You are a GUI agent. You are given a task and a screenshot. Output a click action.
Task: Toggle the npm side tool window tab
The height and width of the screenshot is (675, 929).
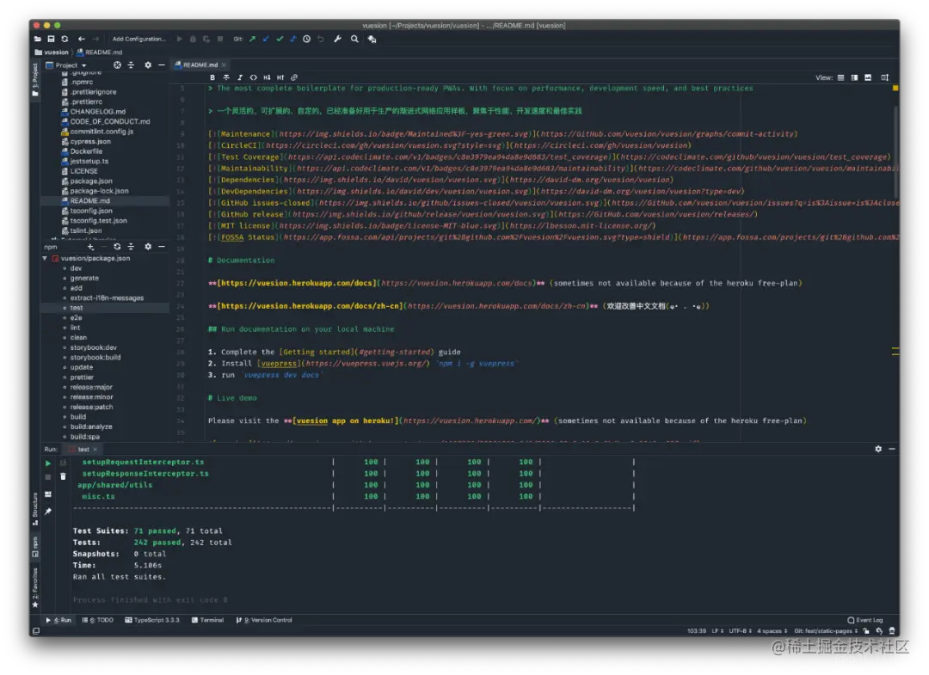click(x=35, y=547)
